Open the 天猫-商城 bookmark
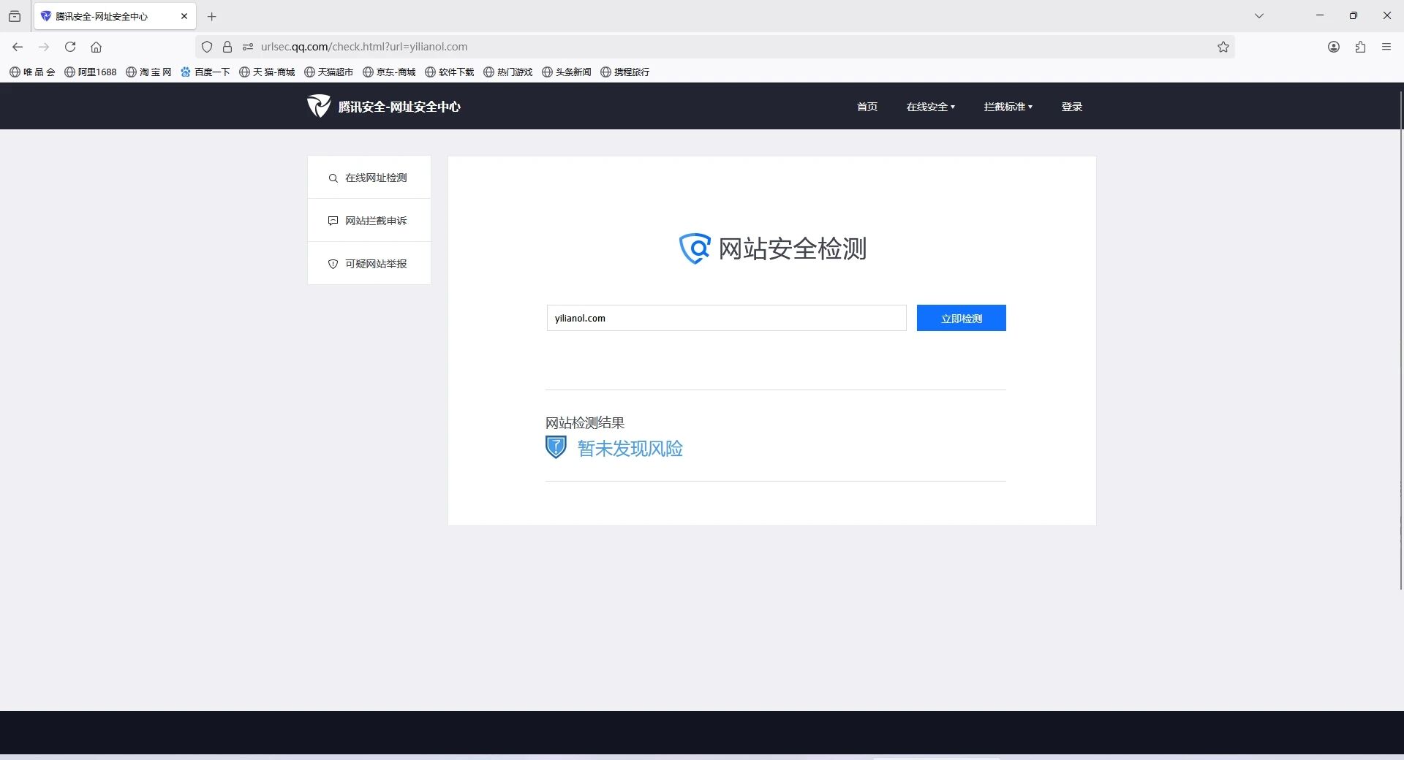 [267, 72]
